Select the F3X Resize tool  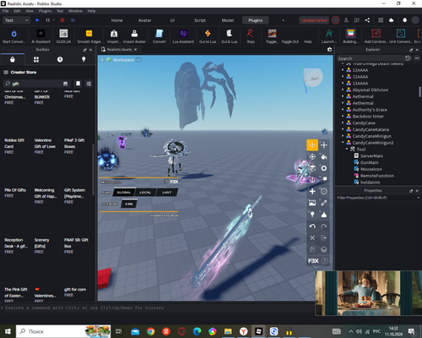click(x=324, y=145)
